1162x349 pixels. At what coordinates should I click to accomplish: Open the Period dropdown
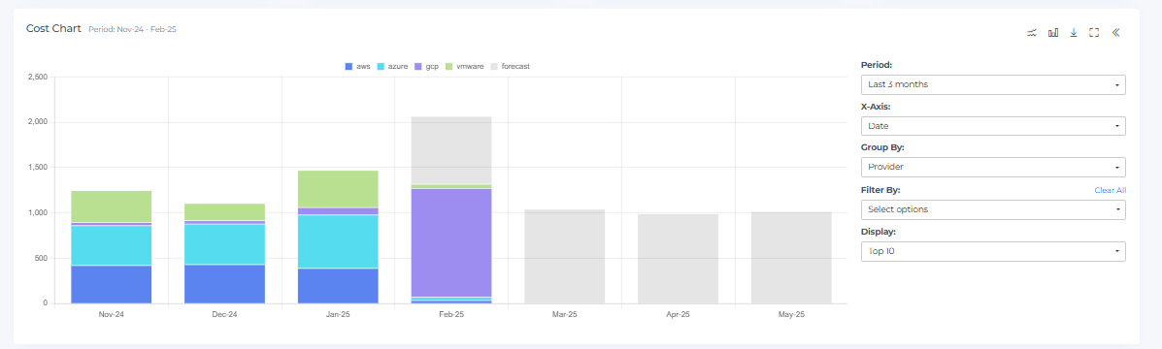pos(993,84)
